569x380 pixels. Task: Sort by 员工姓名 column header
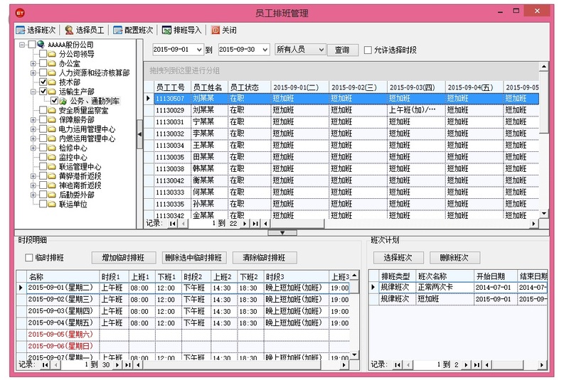click(209, 87)
